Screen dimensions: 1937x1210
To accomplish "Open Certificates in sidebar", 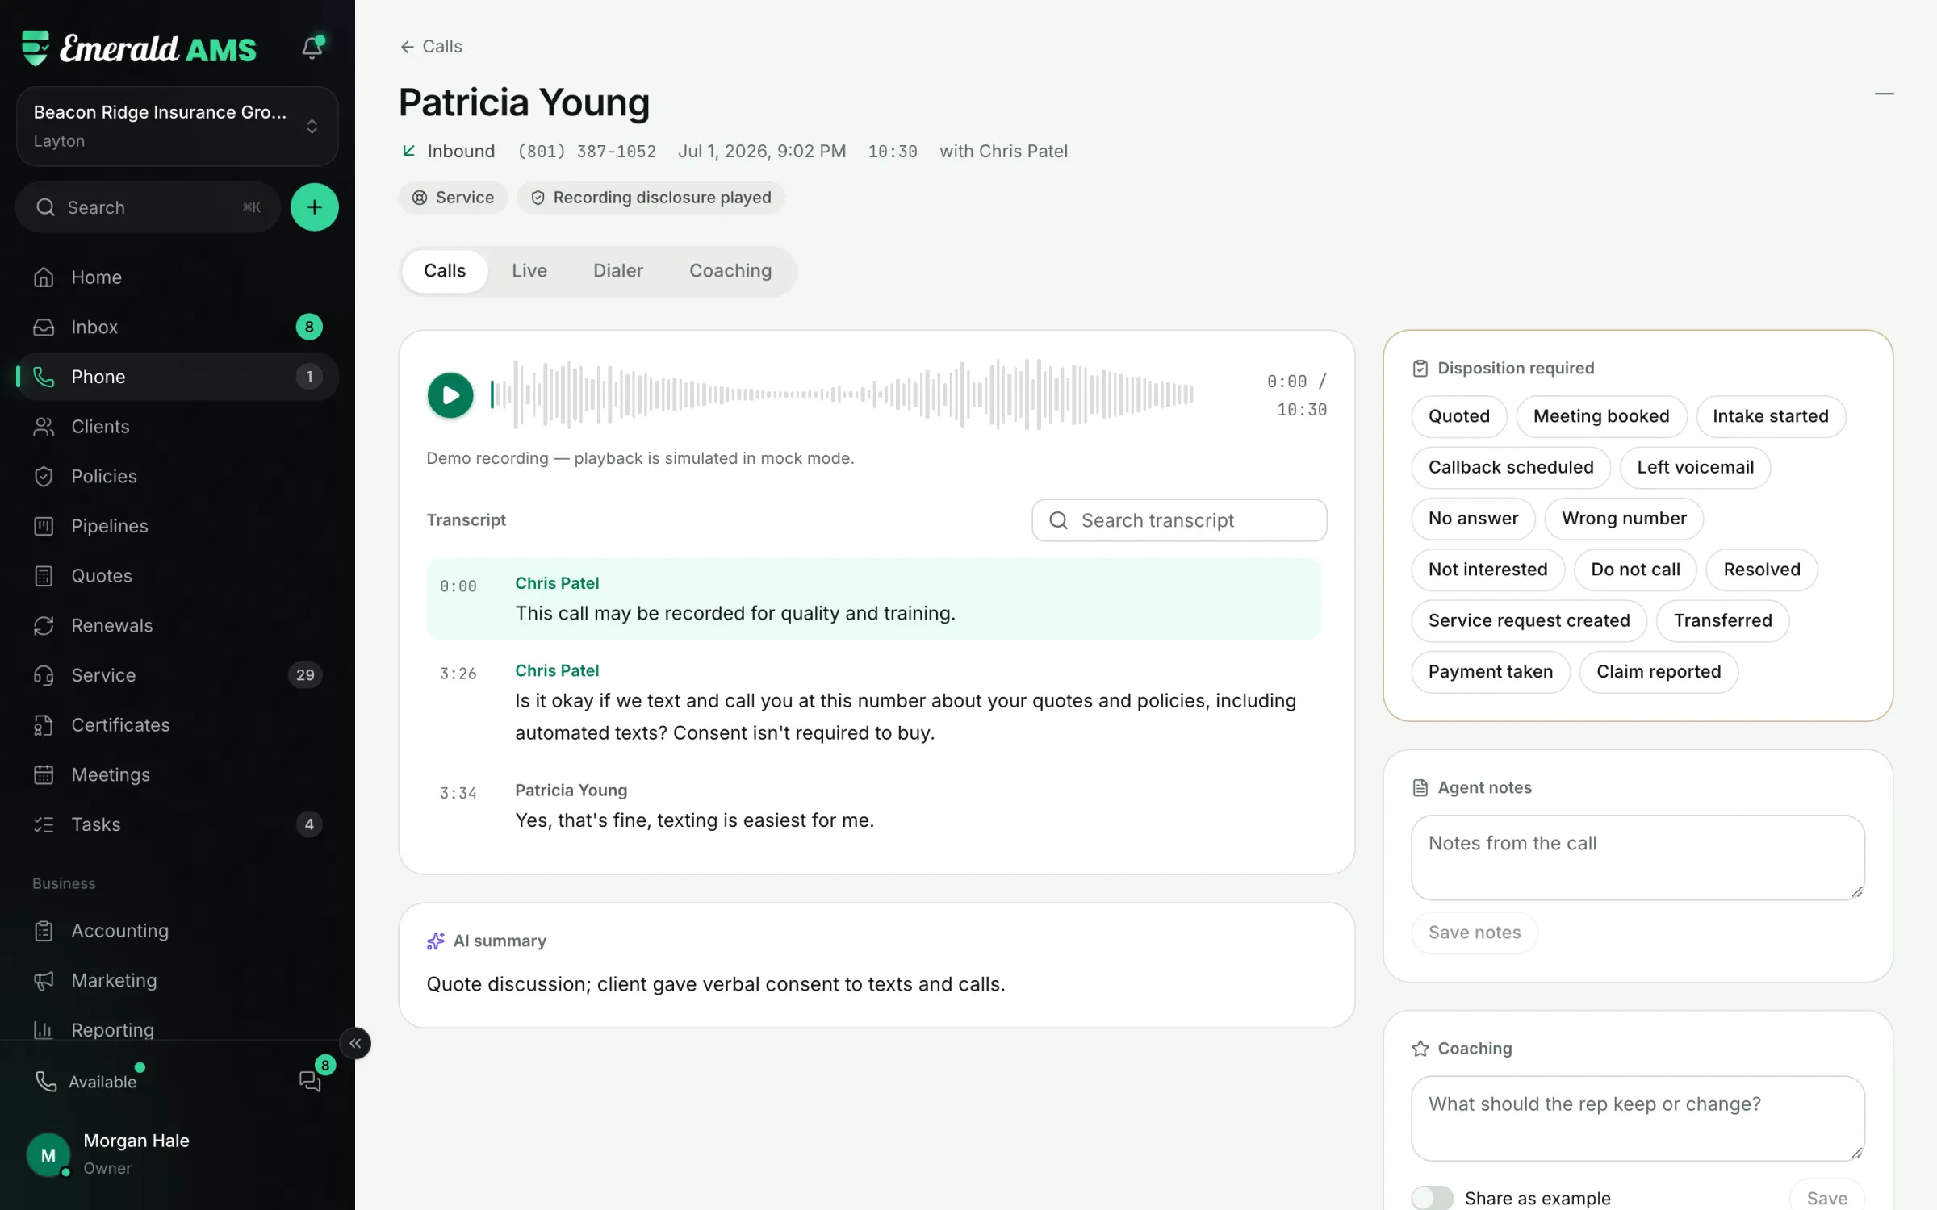I will pos(177,725).
